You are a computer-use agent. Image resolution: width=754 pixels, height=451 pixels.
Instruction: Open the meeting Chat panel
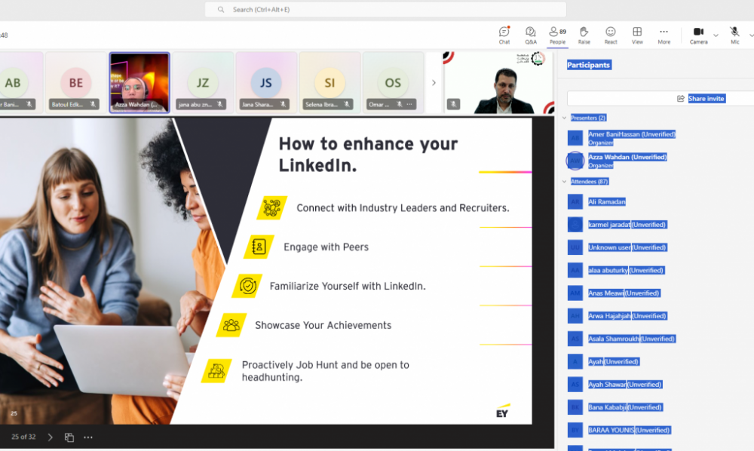[504, 35]
